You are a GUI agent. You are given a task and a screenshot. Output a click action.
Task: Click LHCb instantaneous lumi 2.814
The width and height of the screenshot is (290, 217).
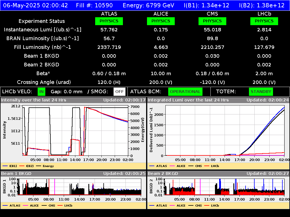click(264, 30)
